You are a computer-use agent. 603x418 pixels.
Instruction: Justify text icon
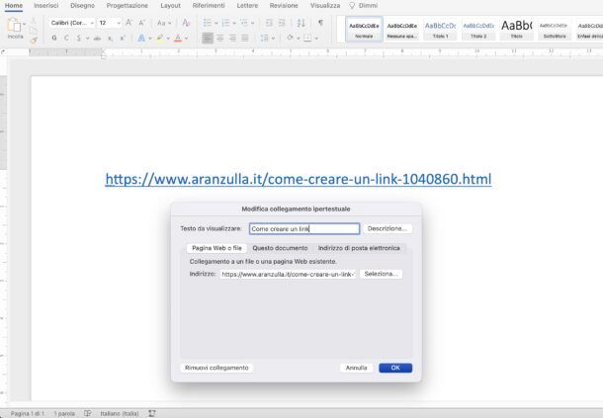pyautogui.click(x=245, y=39)
